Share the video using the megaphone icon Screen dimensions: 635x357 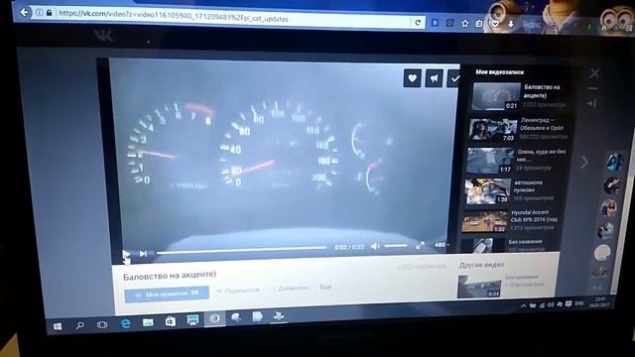(435, 78)
